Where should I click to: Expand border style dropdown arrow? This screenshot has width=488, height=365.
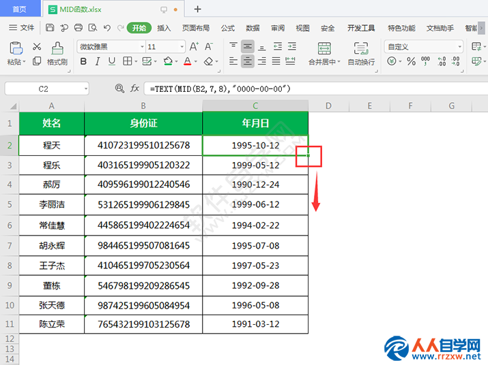(x=136, y=61)
